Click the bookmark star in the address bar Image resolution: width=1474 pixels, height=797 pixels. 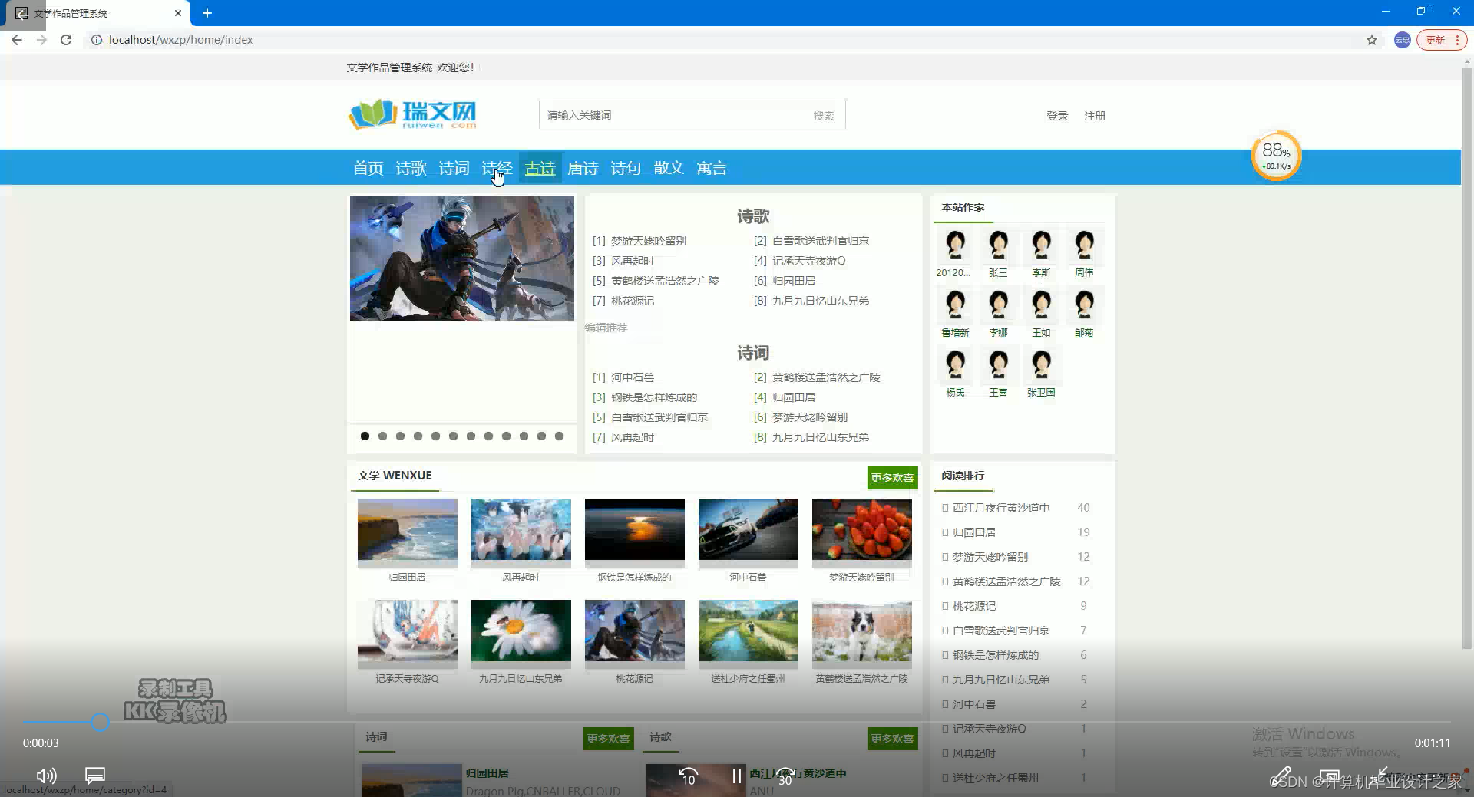tap(1371, 40)
